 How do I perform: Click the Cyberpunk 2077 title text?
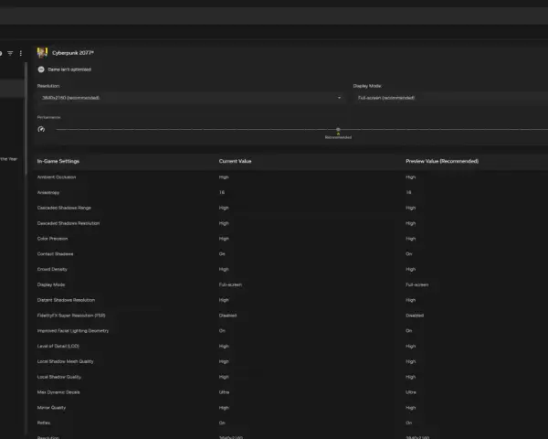(x=73, y=53)
